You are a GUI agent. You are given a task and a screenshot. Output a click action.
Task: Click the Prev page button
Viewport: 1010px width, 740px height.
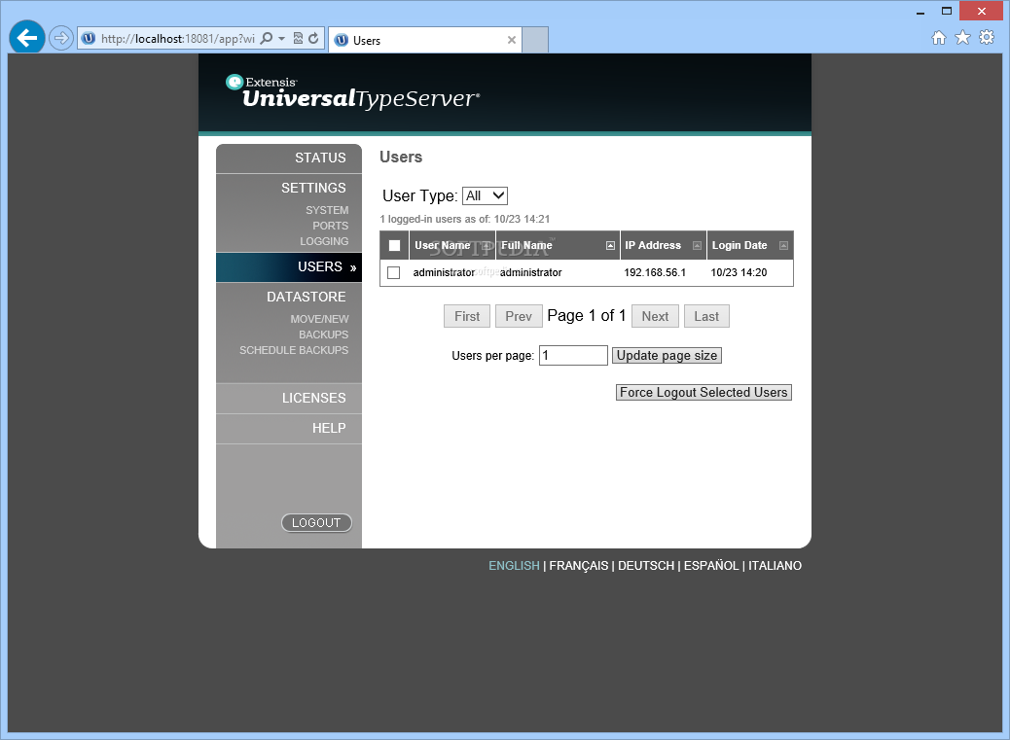[519, 316]
